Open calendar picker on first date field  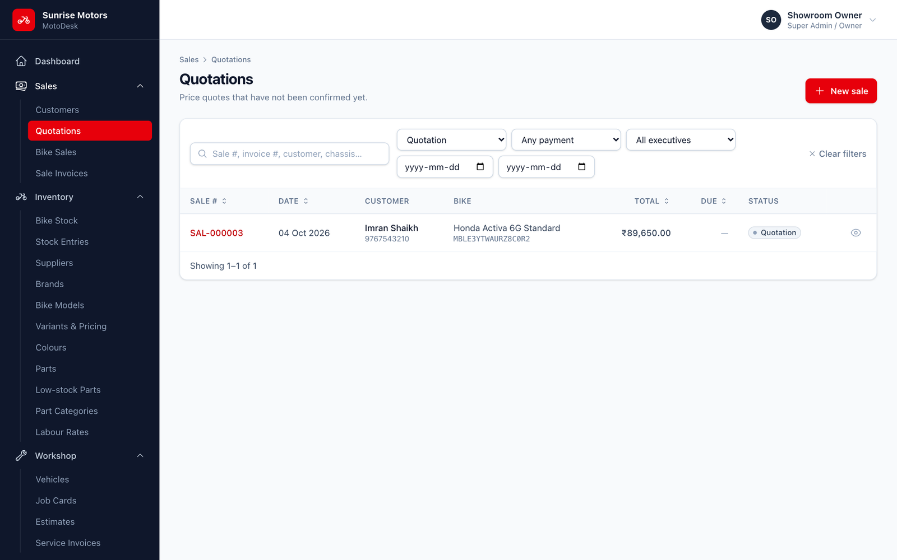(480, 167)
